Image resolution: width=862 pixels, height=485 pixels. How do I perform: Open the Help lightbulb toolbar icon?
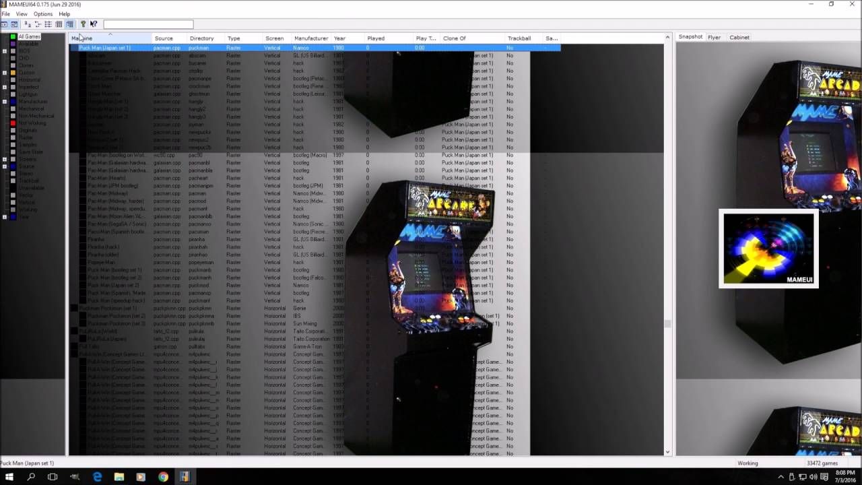click(83, 24)
